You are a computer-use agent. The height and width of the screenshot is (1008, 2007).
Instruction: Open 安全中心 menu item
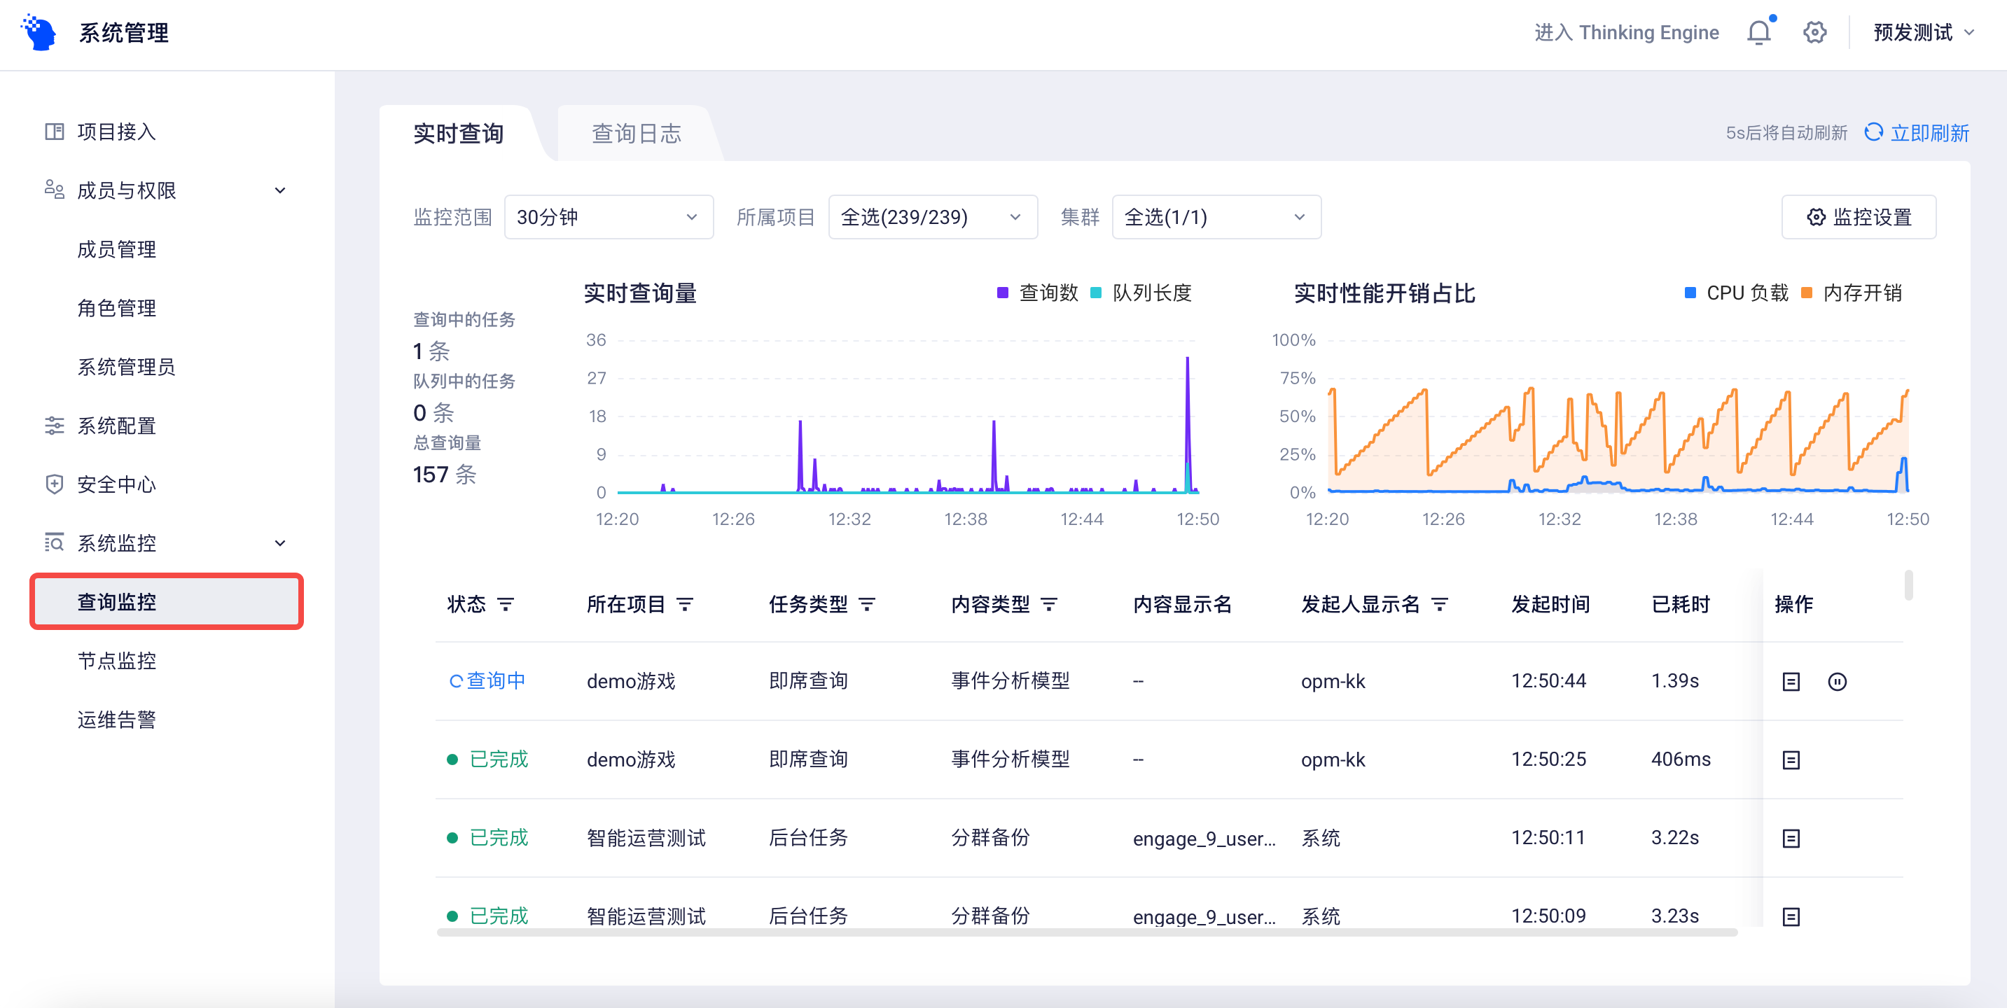(x=117, y=484)
